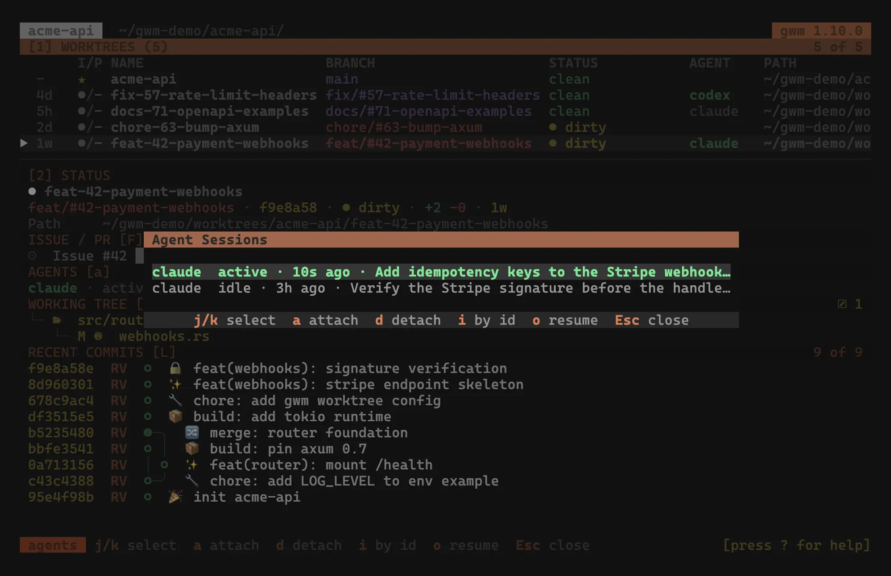The width and height of the screenshot is (891, 576).
Task: Click merge icon on router foundation commit
Action: tap(192, 433)
